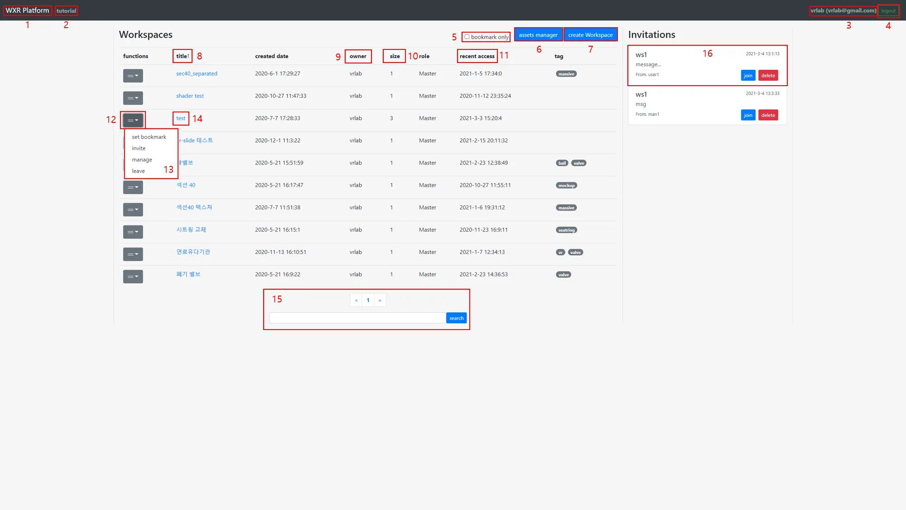Log out using the logout link
This screenshot has width=906, height=510.
888,11
